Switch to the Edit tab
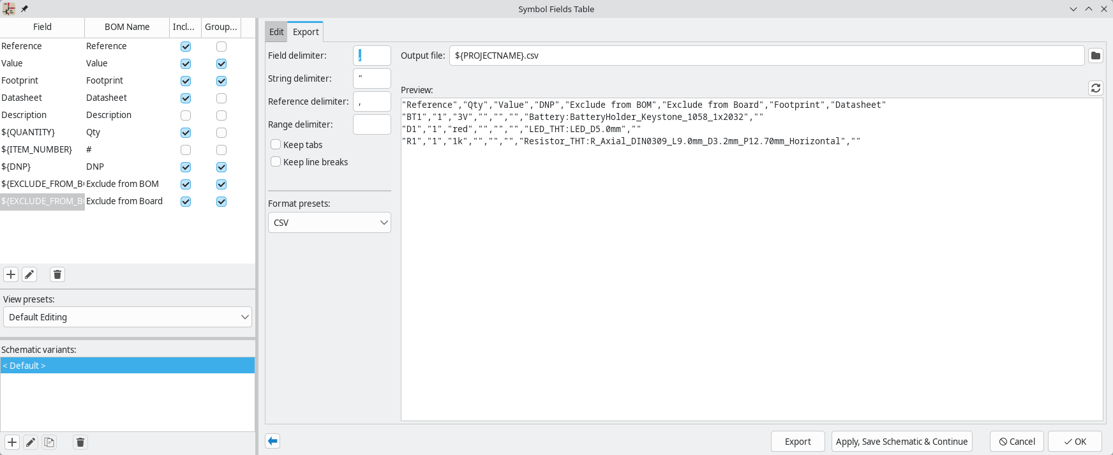This screenshot has height=455, width=1113. point(276,32)
